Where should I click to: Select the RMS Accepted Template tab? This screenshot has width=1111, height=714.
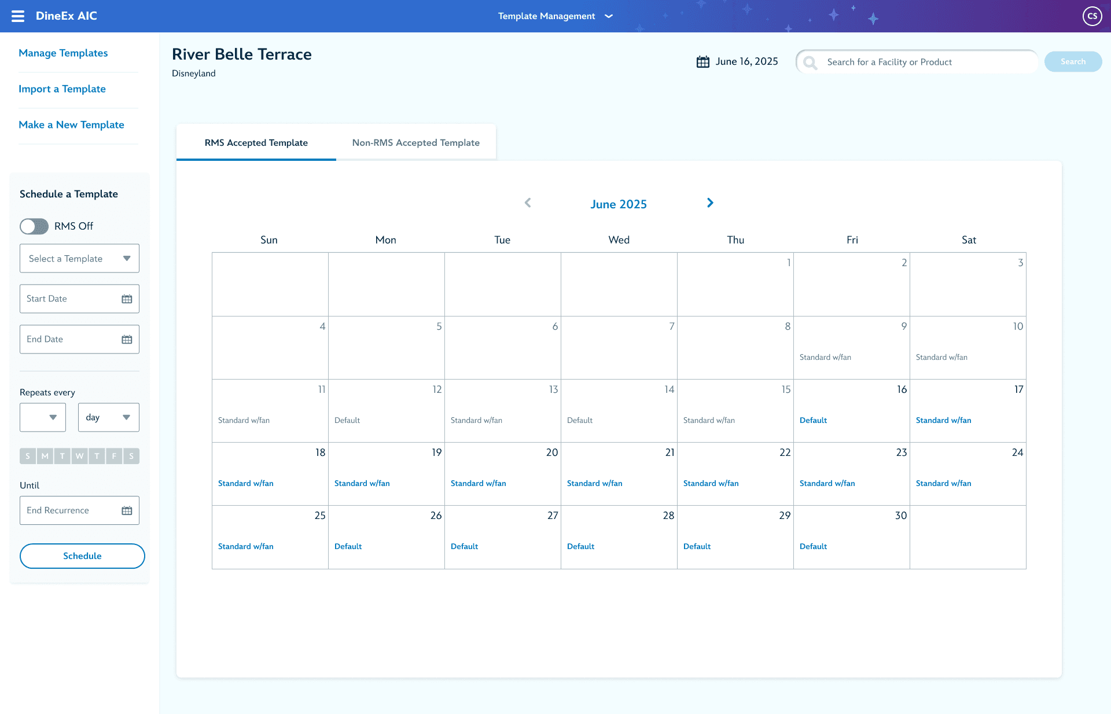click(256, 142)
